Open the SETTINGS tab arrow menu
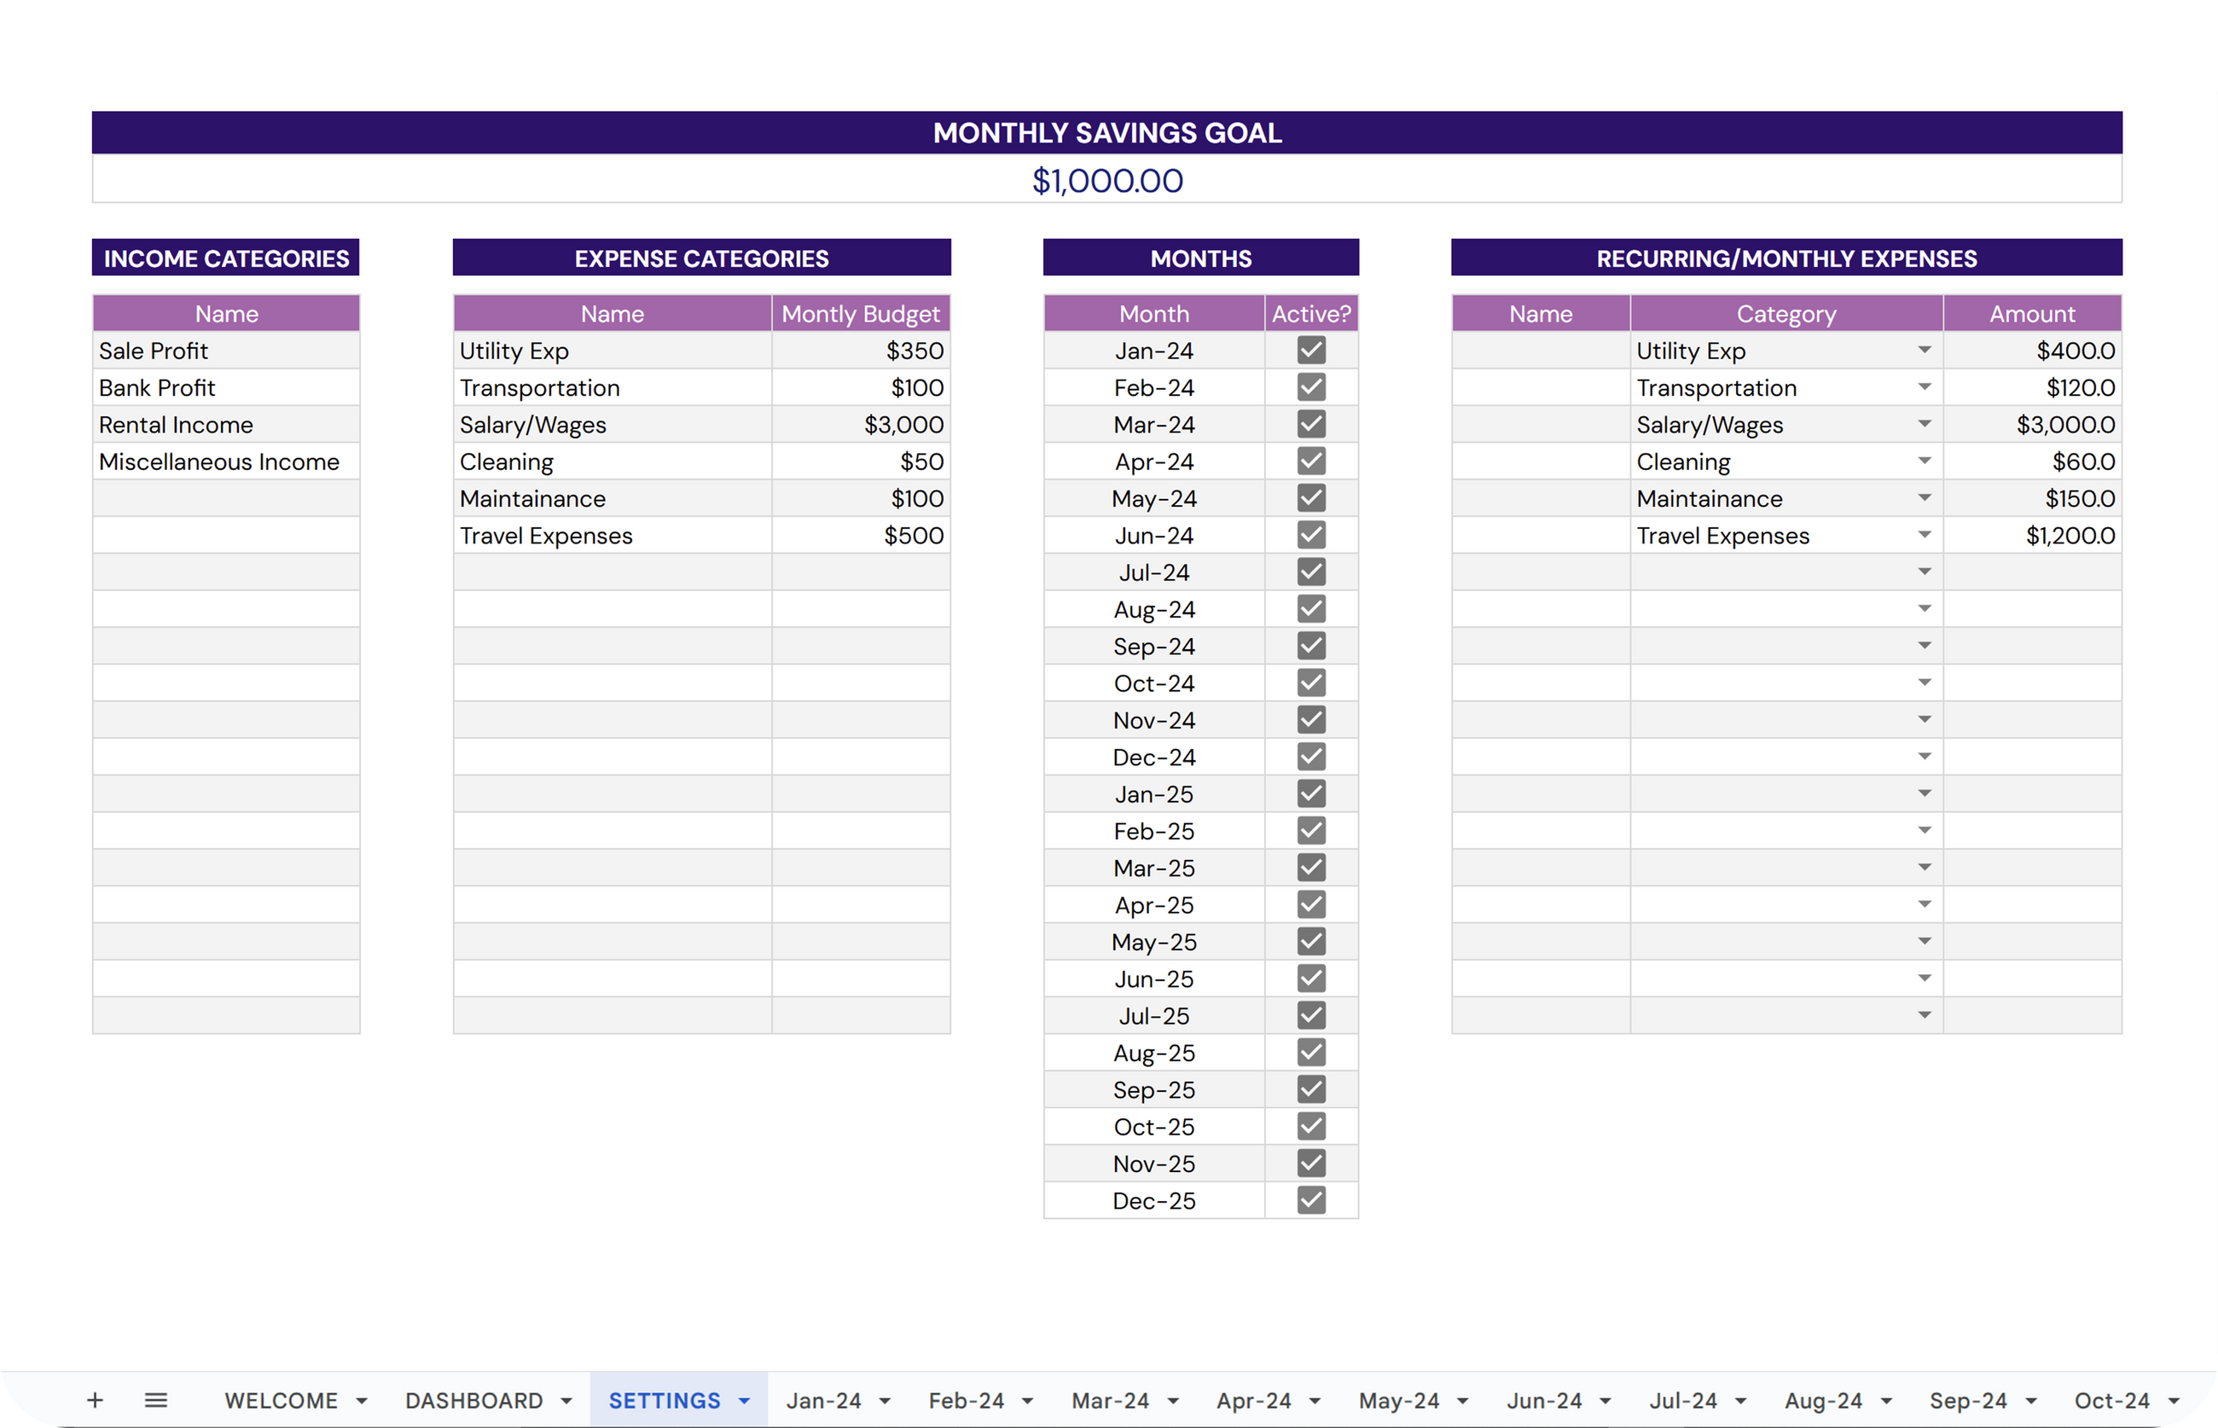Image resolution: width=2218 pixels, height=1428 pixels. (745, 1401)
